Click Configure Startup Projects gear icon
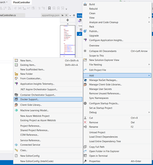Screen dimensions: 153x165 pos(85,104)
